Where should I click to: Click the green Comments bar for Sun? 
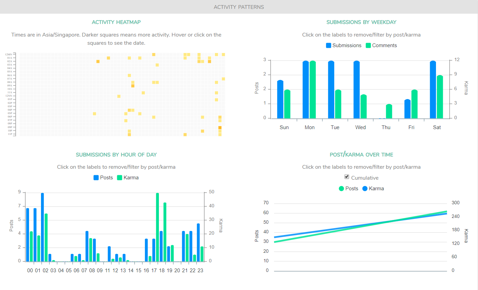[x=287, y=104]
